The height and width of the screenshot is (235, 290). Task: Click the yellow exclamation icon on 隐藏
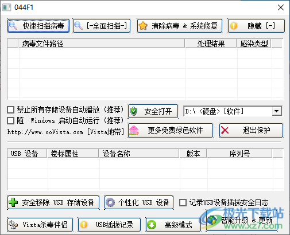[234, 26]
